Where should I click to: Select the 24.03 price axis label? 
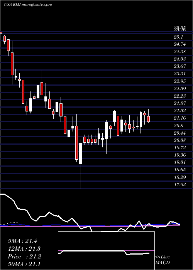point(180,59)
